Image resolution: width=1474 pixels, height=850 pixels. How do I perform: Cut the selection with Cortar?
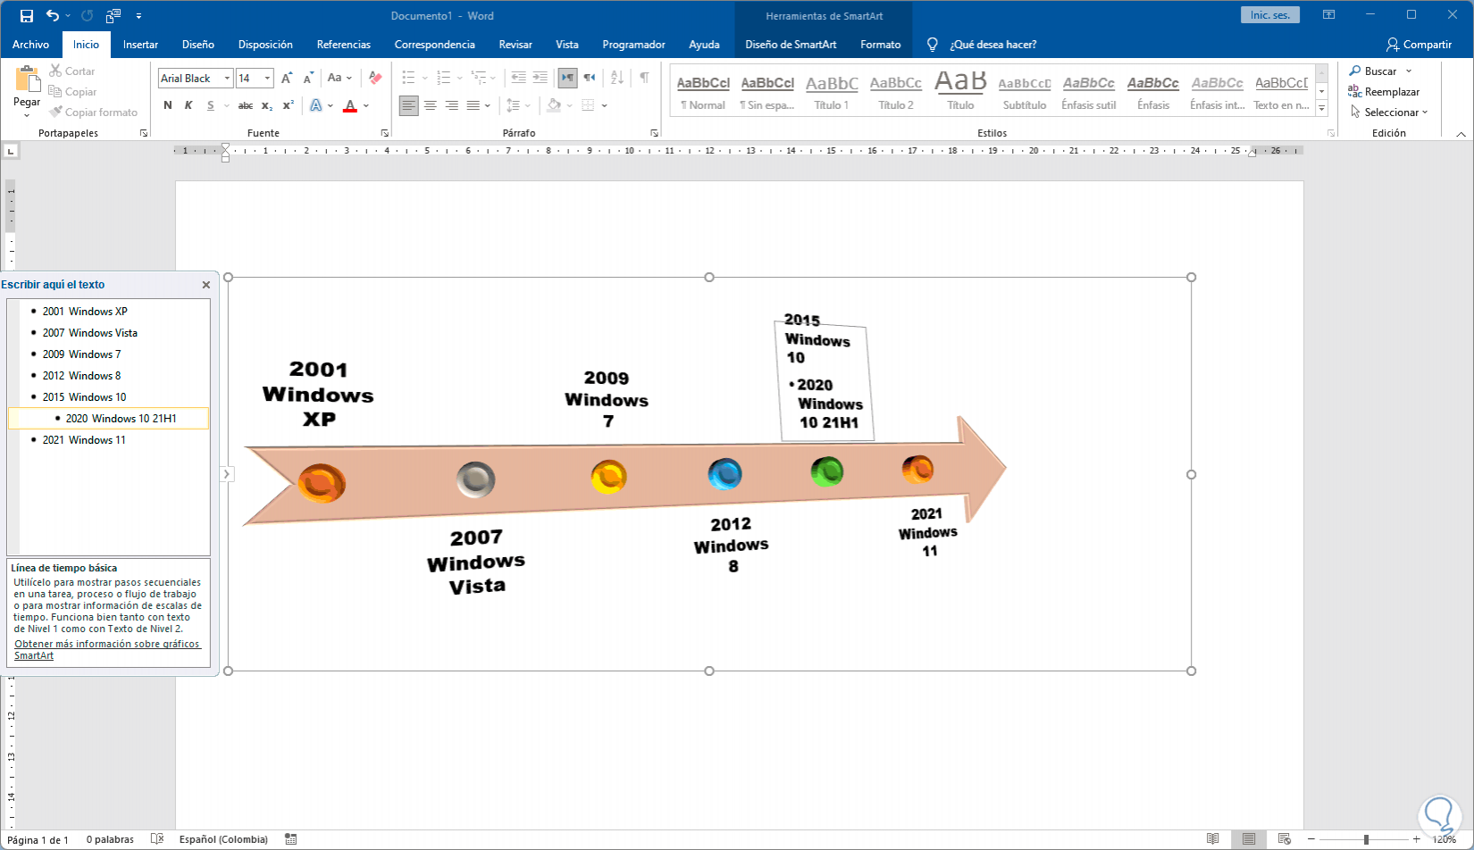71,71
